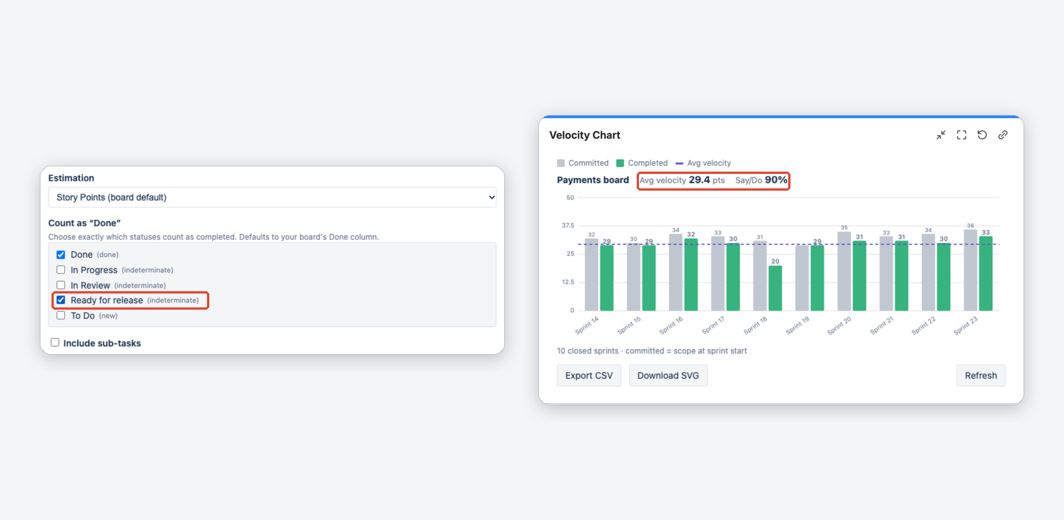1064x520 pixels.
Task: Check the To Do status checkbox
Action: 61,315
